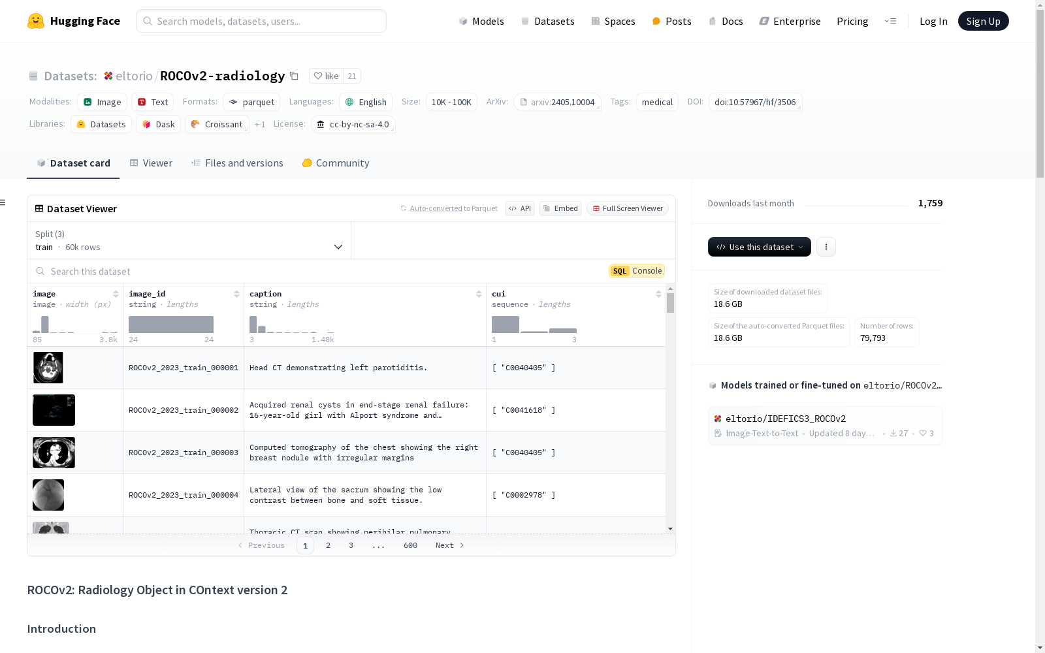Select the parquet format tag
Screen dimensions: 1045x653
coord(251,102)
